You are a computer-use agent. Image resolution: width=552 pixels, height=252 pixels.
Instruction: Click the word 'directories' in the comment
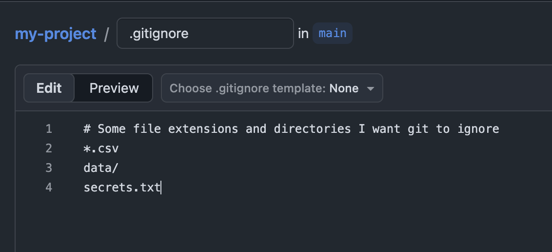[312, 128]
